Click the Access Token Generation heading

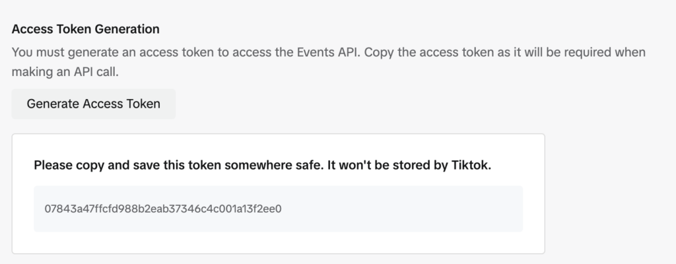86,30
